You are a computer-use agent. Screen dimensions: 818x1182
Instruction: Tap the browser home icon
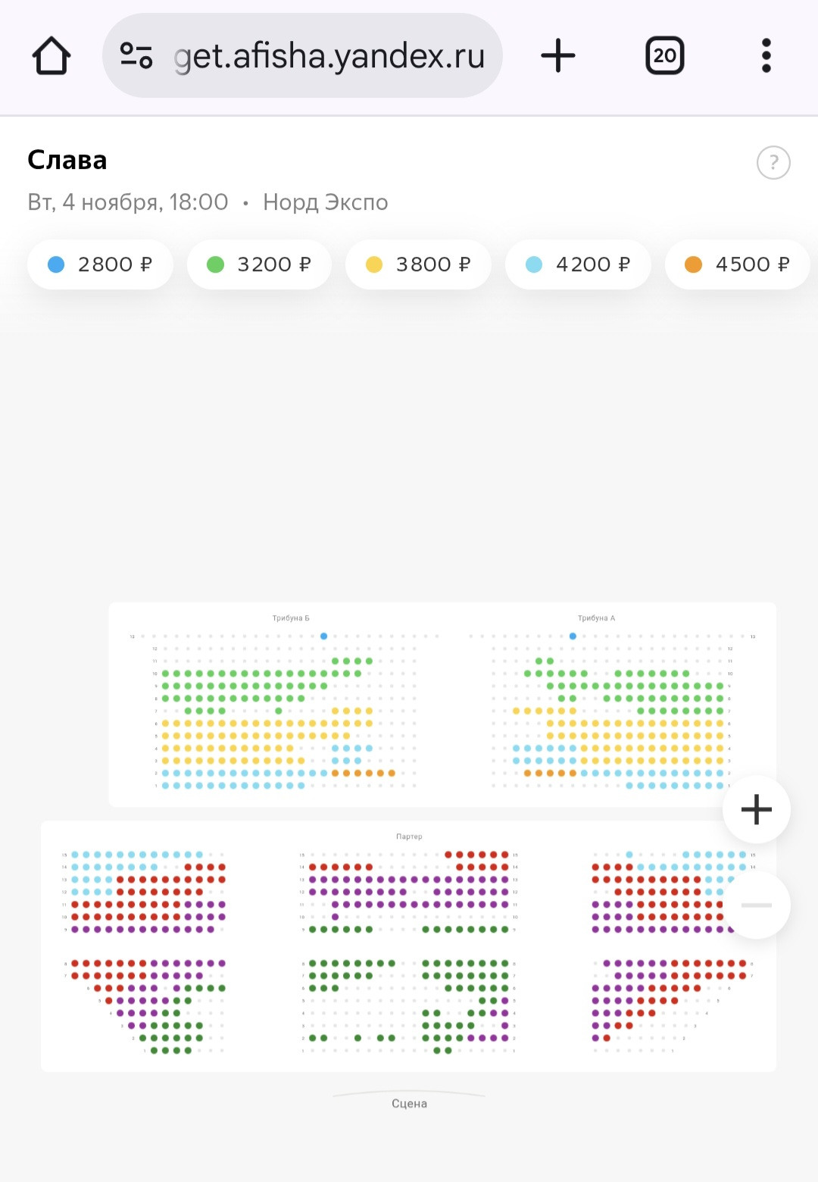click(52, 56)
